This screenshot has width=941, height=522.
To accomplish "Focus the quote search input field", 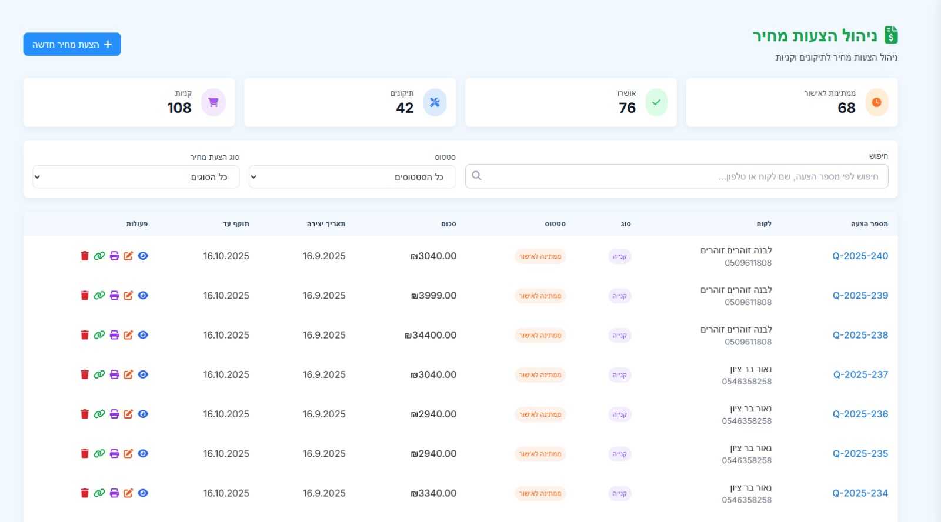I will pyautogui.click(x=676, y=176).
